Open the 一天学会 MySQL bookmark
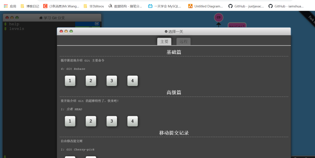Screen dimensions: 315x158 [x=165, y=6]
